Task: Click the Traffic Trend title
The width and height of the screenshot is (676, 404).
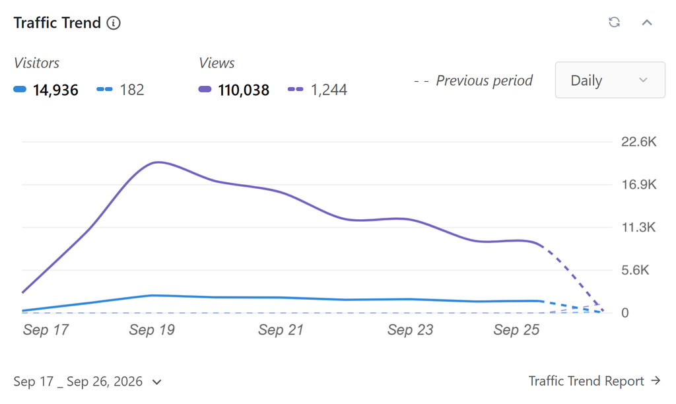Action: tap(57, 23)
